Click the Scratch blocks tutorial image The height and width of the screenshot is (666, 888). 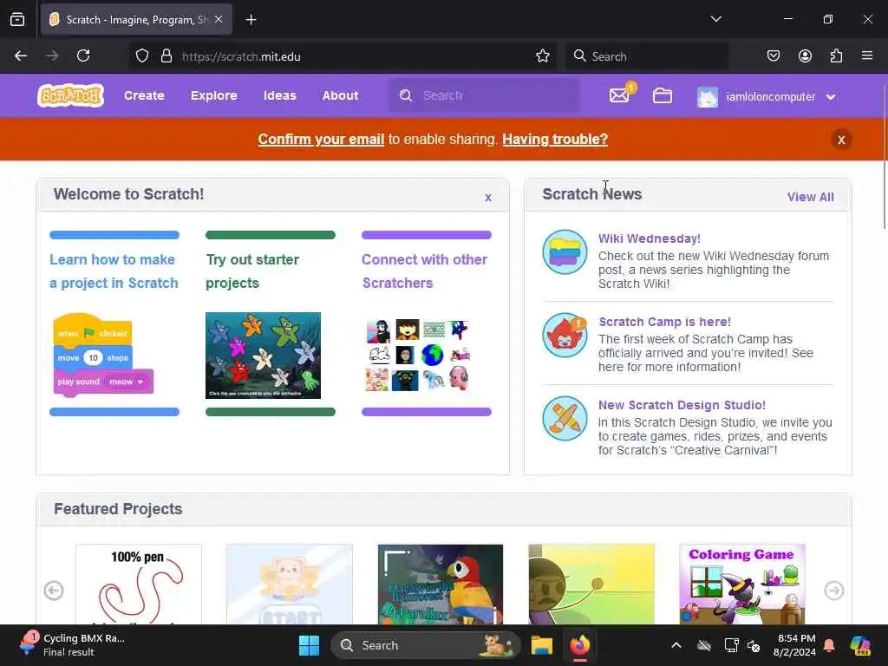point(103,355)
